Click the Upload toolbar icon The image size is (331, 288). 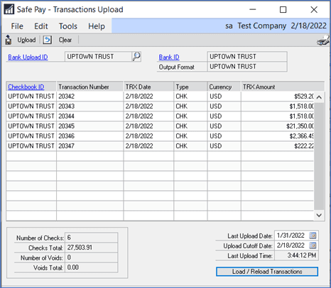9,40
